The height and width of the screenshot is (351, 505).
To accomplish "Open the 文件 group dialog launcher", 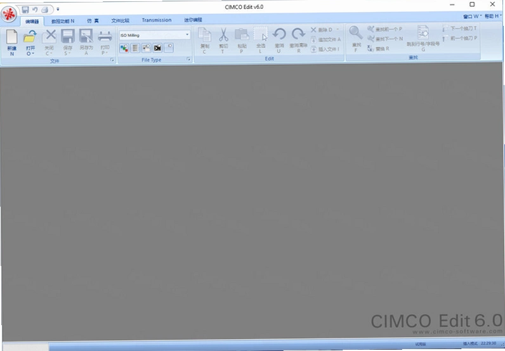I will (x=112, y=60).
